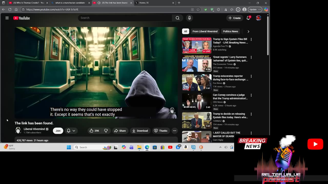Share the video
This screenshot has width=328, height=184.
click(x=120, y=131)
